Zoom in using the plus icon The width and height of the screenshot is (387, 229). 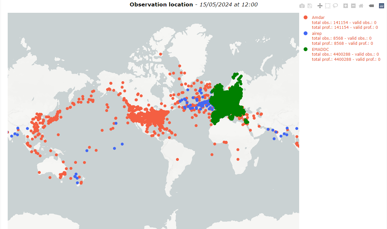(x=345, y=6)
